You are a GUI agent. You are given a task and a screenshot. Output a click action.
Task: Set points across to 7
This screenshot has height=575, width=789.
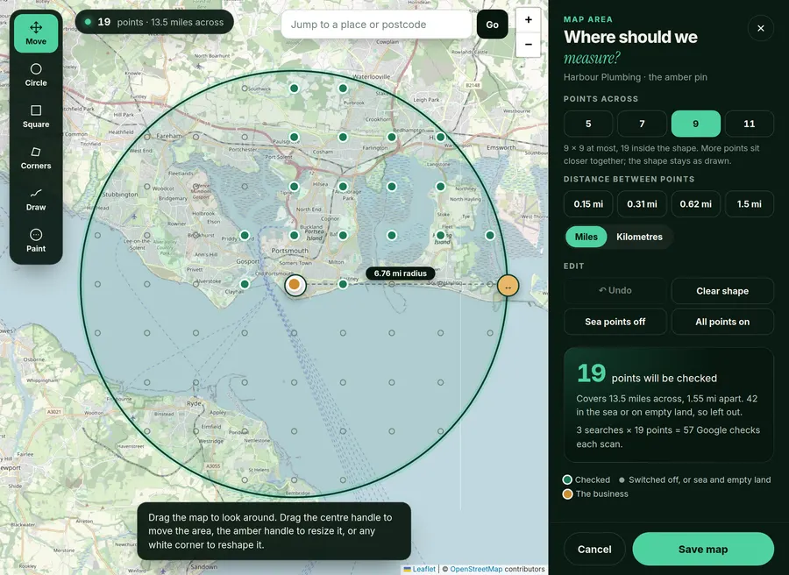coord(642,124)
